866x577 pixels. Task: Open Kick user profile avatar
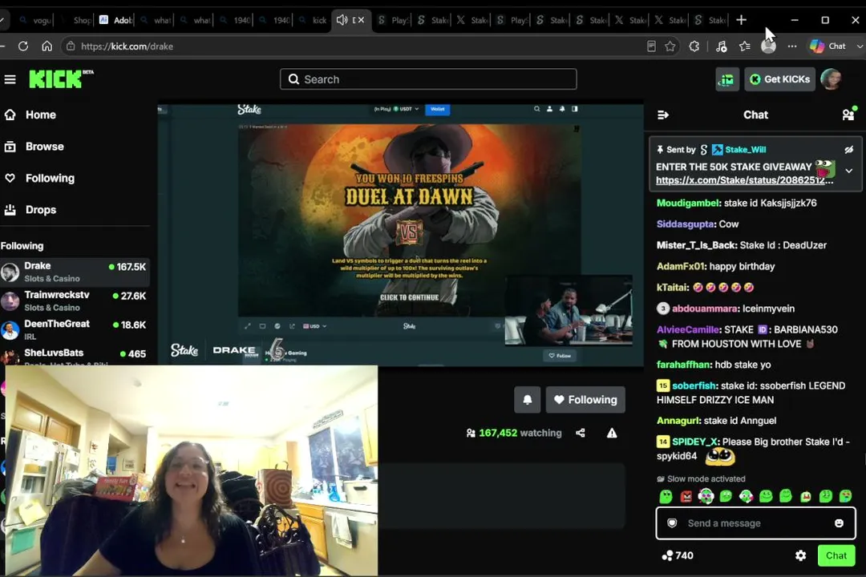(x=831, y=79)
